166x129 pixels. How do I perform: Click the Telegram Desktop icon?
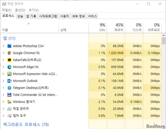tap(9, 88)
